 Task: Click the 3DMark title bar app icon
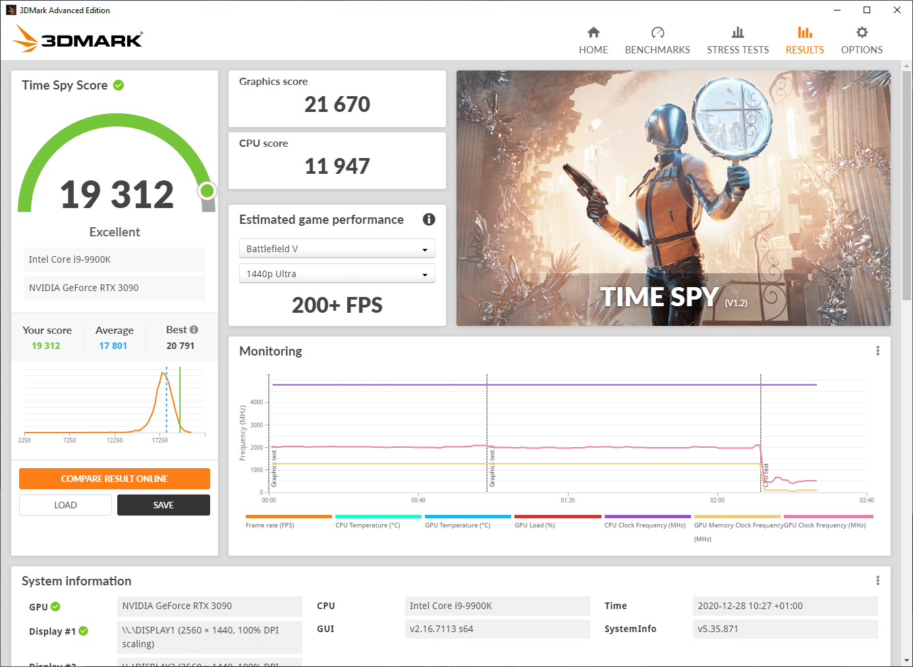[x=11, y=10]
